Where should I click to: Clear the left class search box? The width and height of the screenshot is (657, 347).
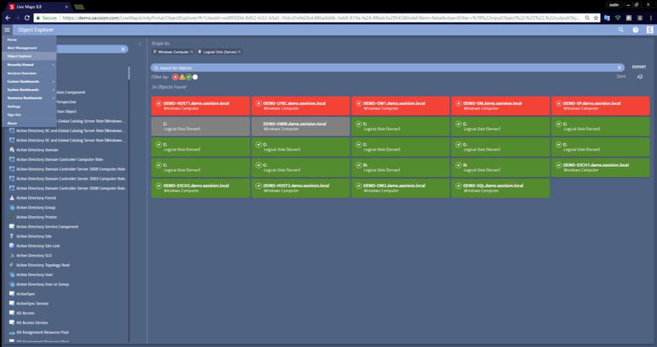pyautogui.click(x=123, y=49)
